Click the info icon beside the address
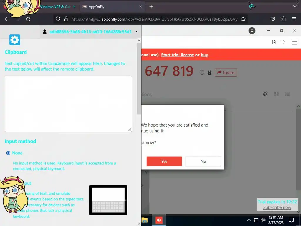This screenshot has width=301, height=226. pos(202,72)
